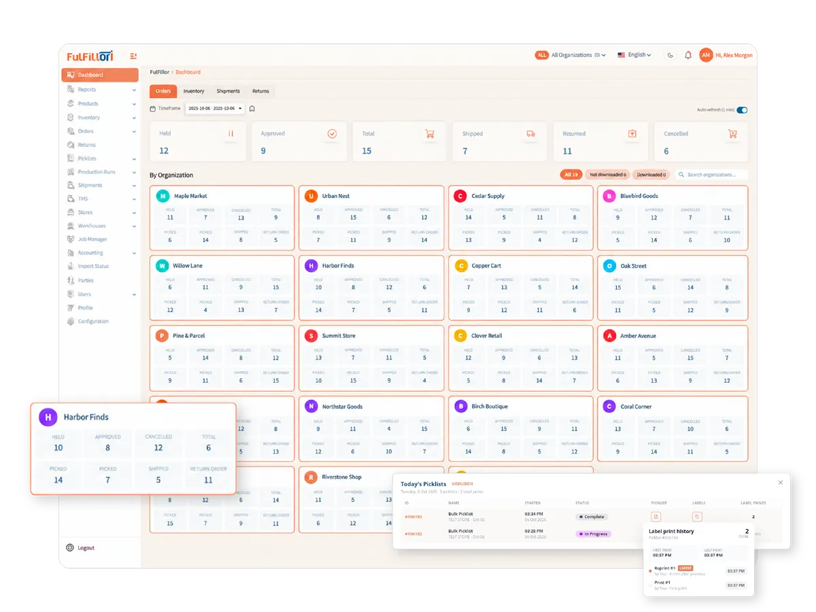The width and height of the screenshot is (816, 612).
Task: Open the English language dropdown
Action: click(634, 55)
